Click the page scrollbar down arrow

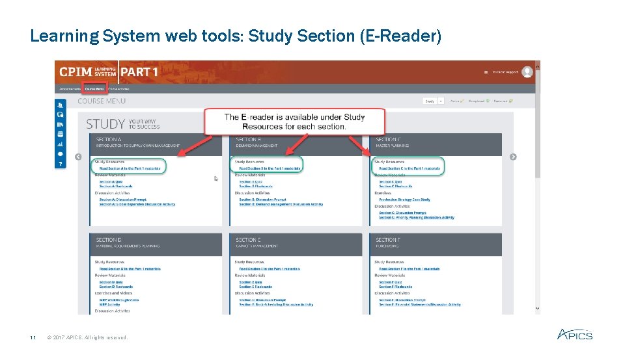tap(537, 308)
